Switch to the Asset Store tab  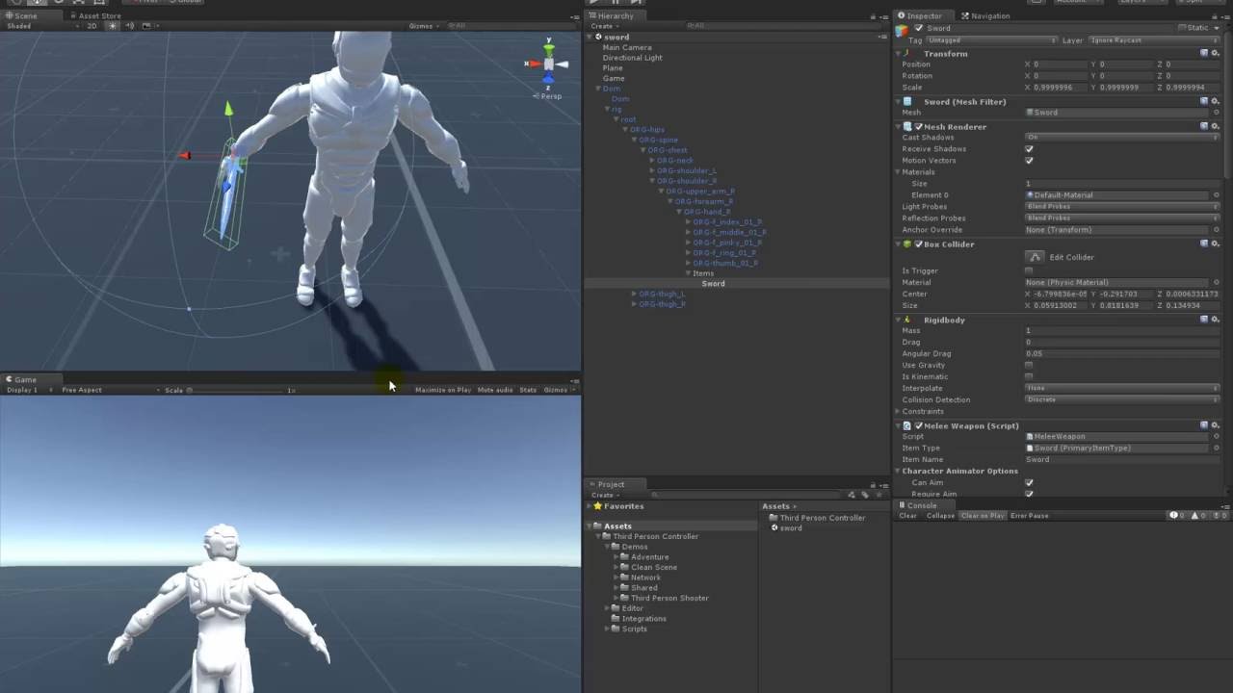click(95, 15)
